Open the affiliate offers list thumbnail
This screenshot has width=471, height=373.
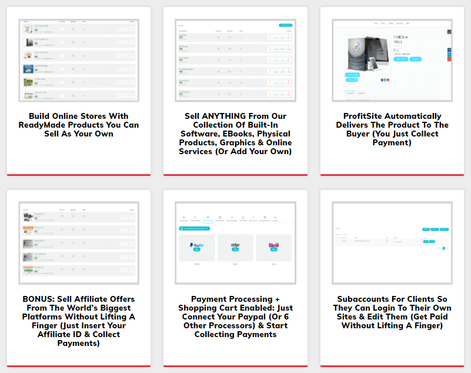[x=79, y=244]
